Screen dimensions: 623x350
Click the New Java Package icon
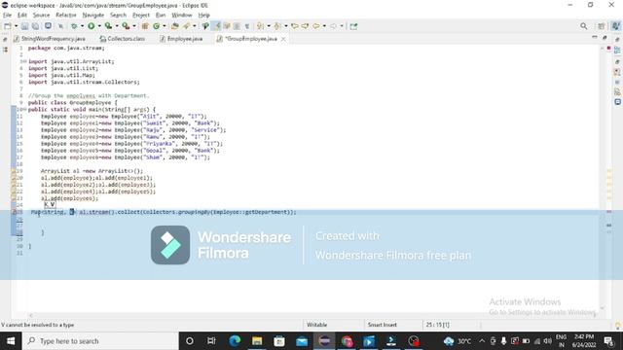[x=145, y=26]
